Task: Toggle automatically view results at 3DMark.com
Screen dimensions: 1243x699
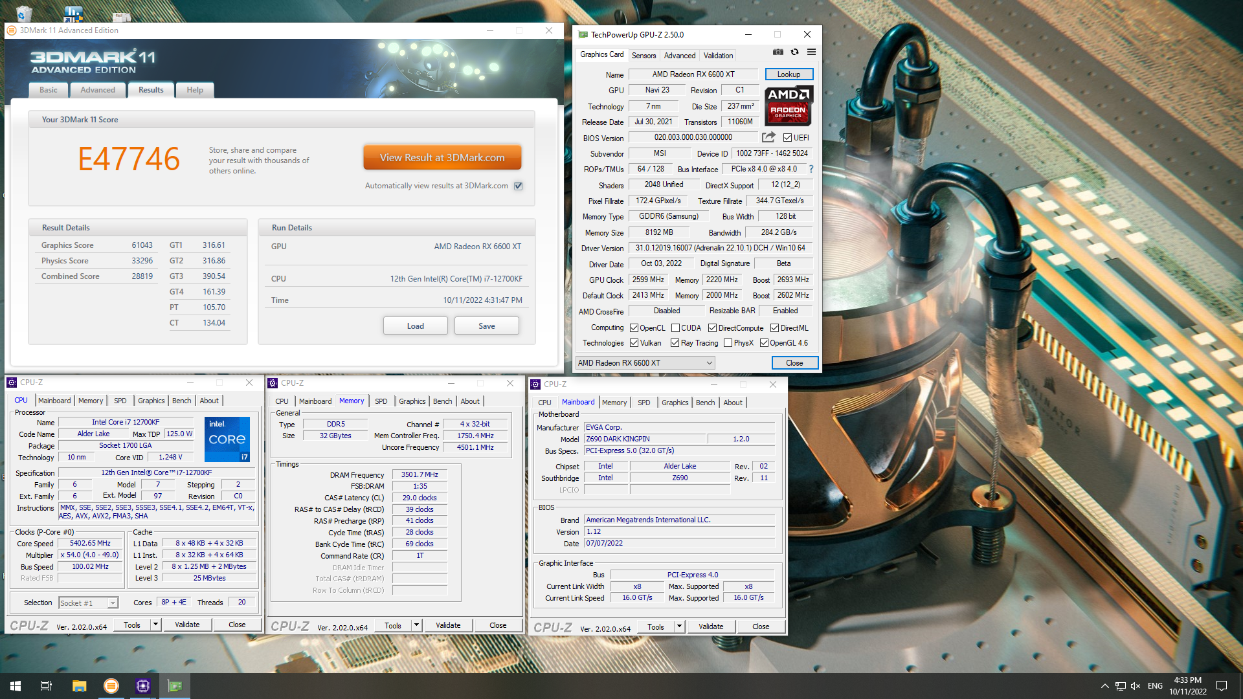Action: pos(519,186)
